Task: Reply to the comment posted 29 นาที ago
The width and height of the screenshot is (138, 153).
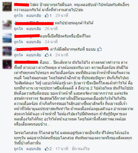Action: coord(34,15)
